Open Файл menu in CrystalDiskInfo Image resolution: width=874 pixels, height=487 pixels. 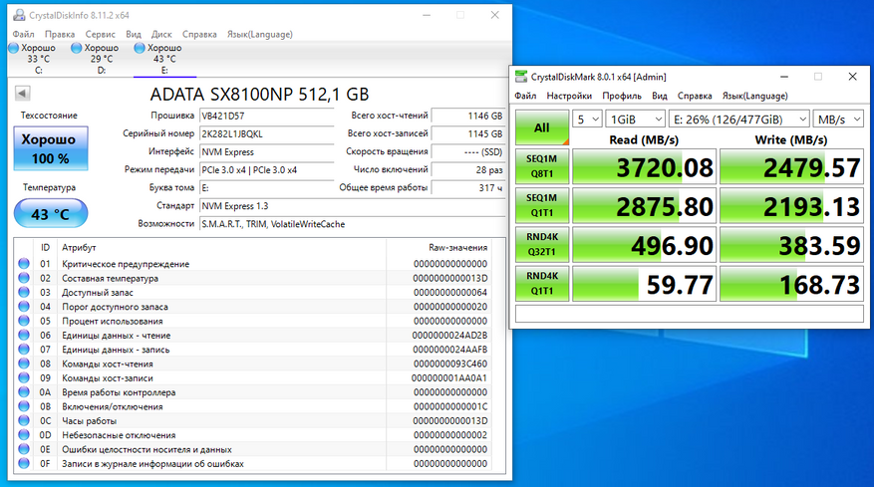point(23,34)
